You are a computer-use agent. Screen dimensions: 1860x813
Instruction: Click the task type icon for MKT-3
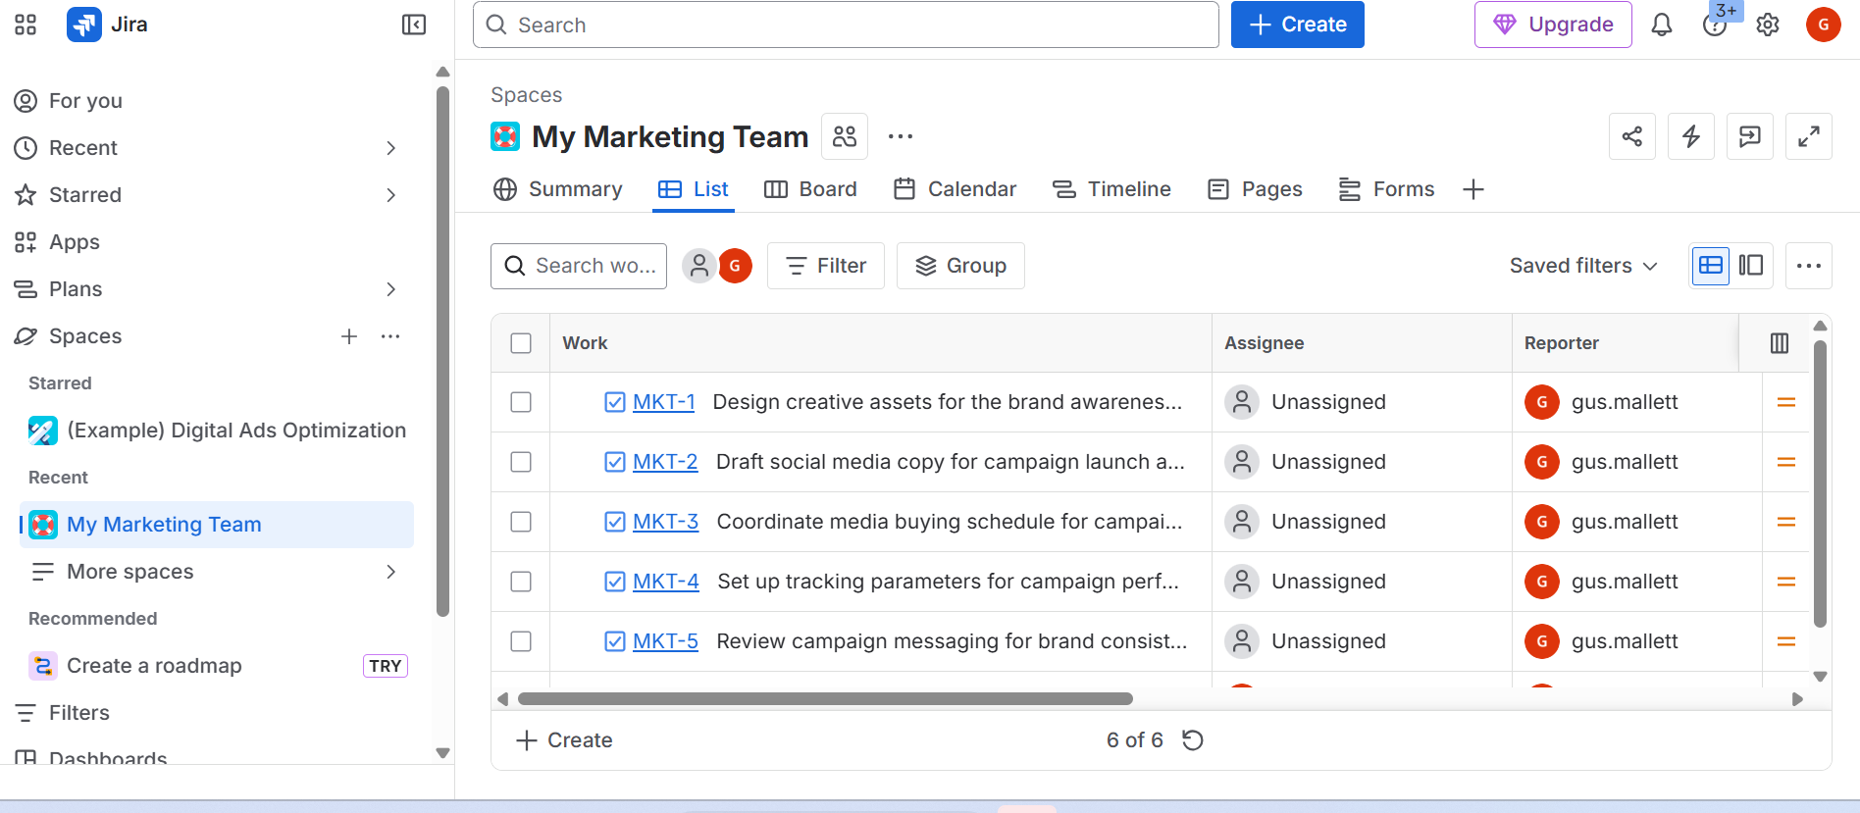pos(615,522)
